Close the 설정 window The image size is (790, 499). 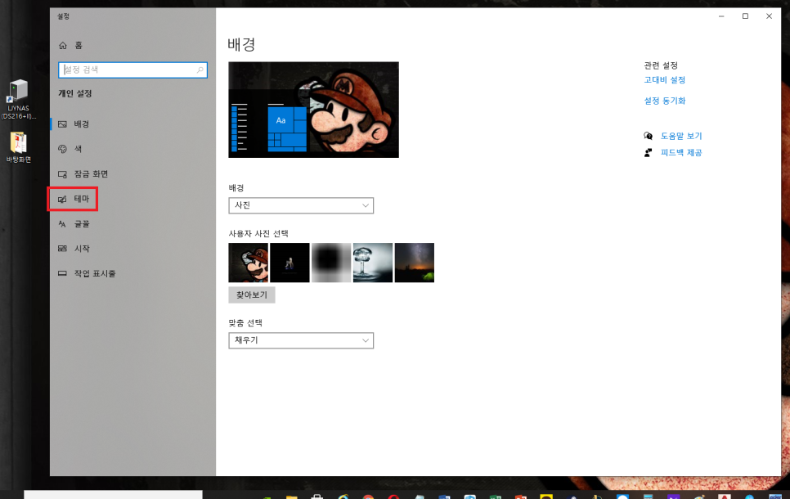coord(769,16)
